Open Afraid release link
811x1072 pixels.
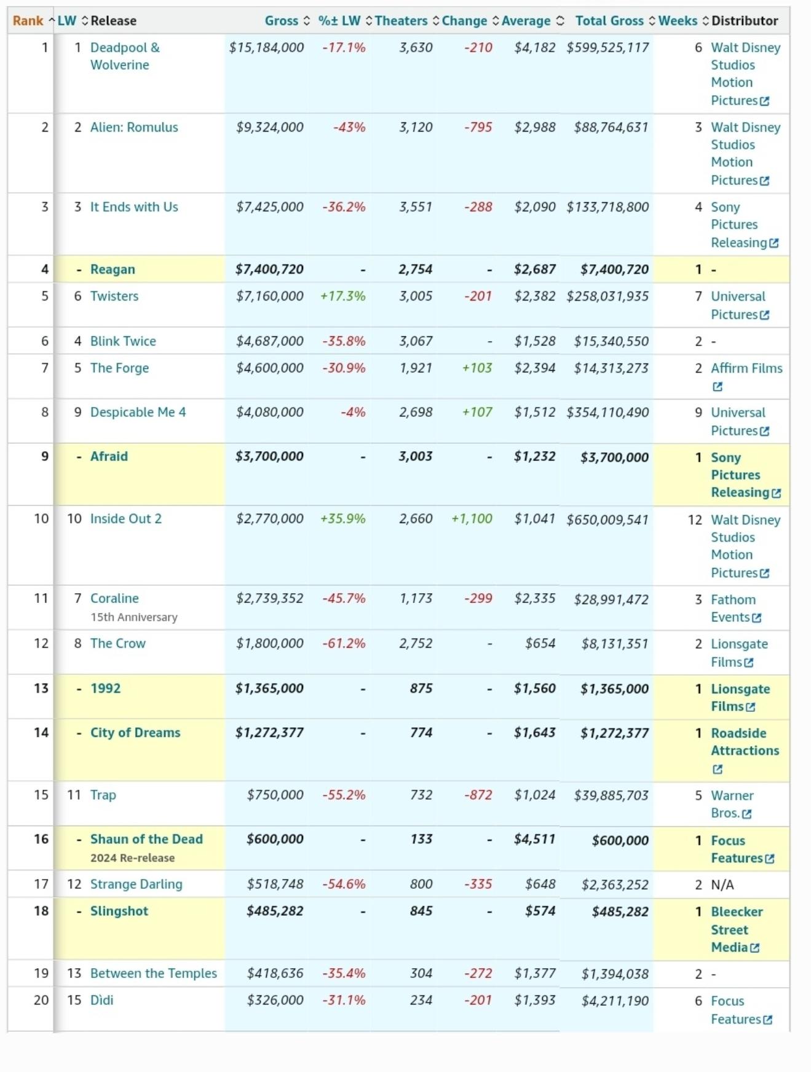click(x=109, y=457)
